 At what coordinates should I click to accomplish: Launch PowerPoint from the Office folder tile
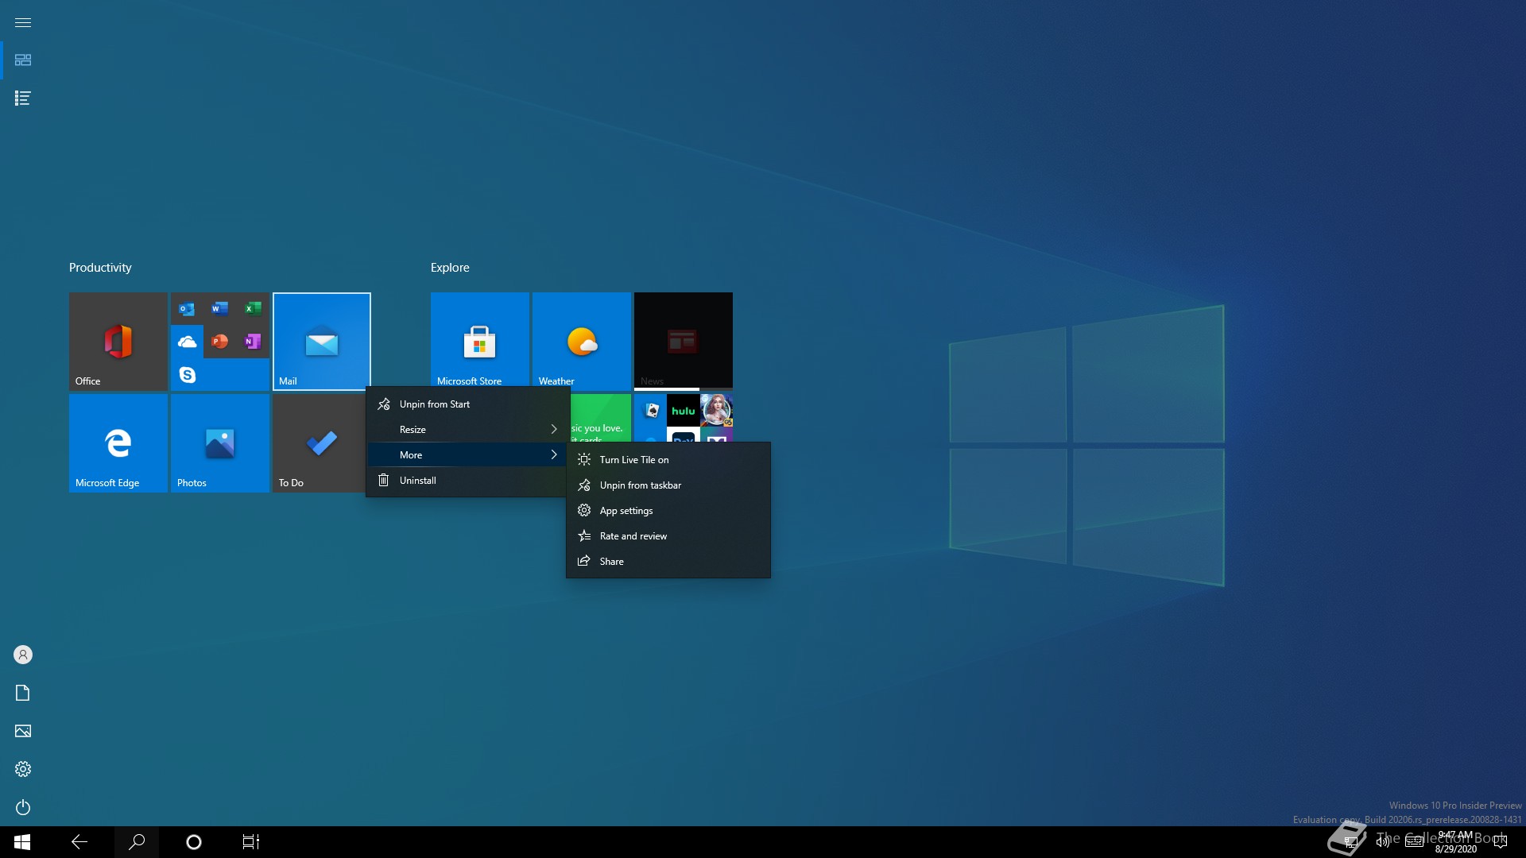coord(220,342)
